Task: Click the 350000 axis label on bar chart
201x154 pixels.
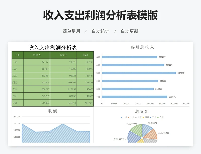Action: tap(186, 104)
